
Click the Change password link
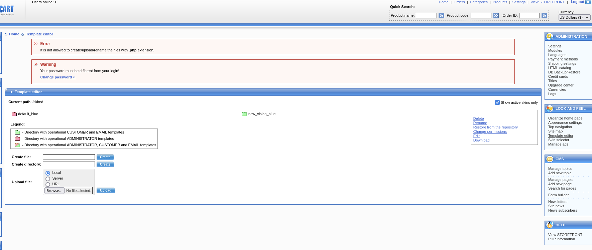[x=57, y=77]
